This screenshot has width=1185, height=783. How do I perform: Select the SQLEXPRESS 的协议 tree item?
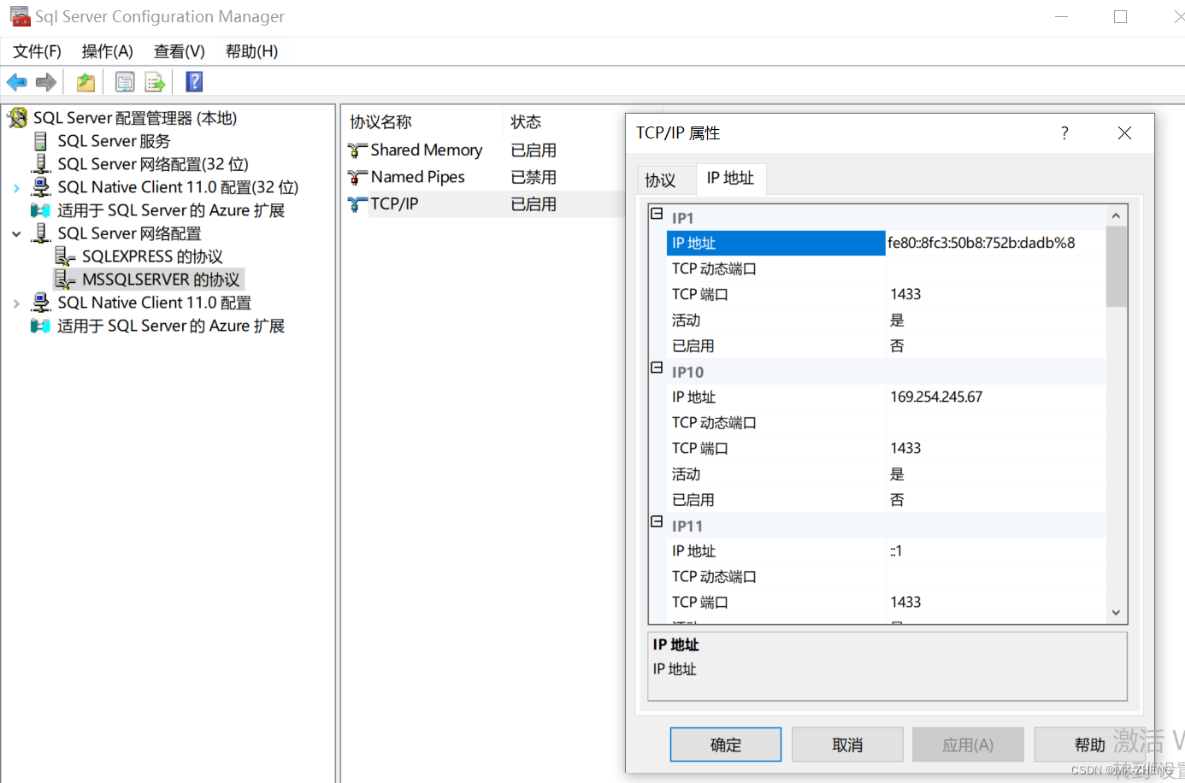point(152,256)
